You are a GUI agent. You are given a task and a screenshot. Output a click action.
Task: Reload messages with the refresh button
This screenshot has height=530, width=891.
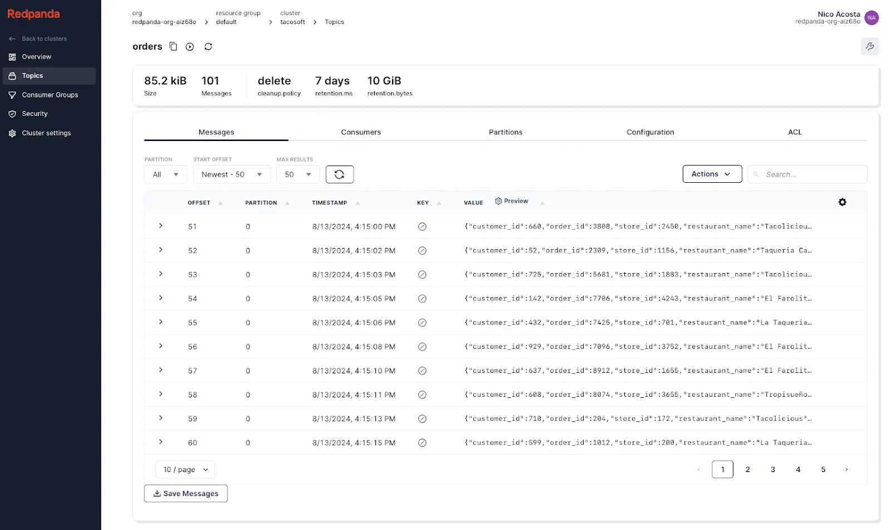point(340,174)
